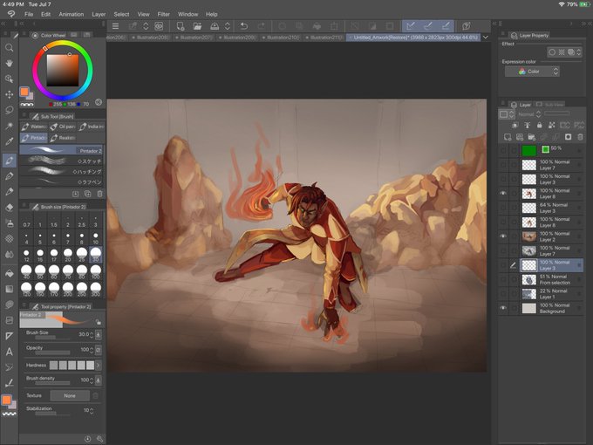Create a new raster layer
The image size is (593, 445).
click(508, 137)
